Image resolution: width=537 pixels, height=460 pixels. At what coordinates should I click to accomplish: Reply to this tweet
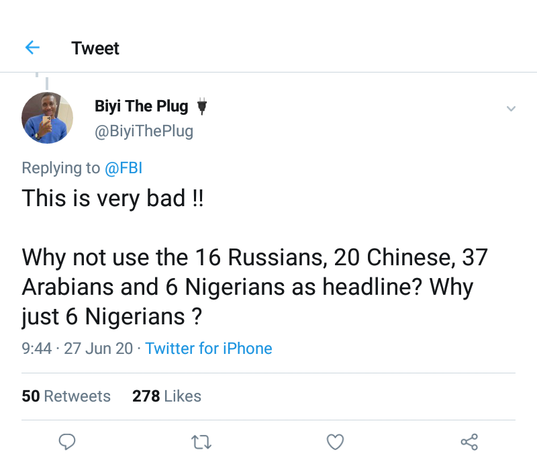point(66,441)
